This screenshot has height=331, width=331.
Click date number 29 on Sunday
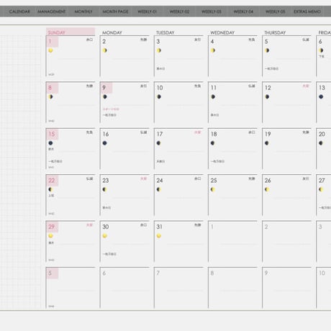pos(52,227)
